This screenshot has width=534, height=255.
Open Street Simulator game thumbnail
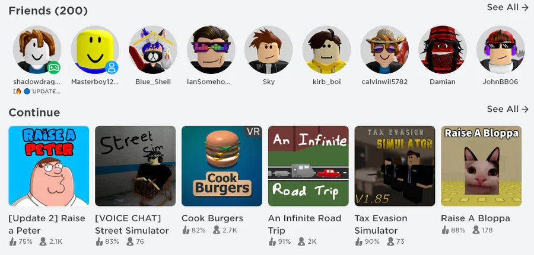tap(135, 166)
